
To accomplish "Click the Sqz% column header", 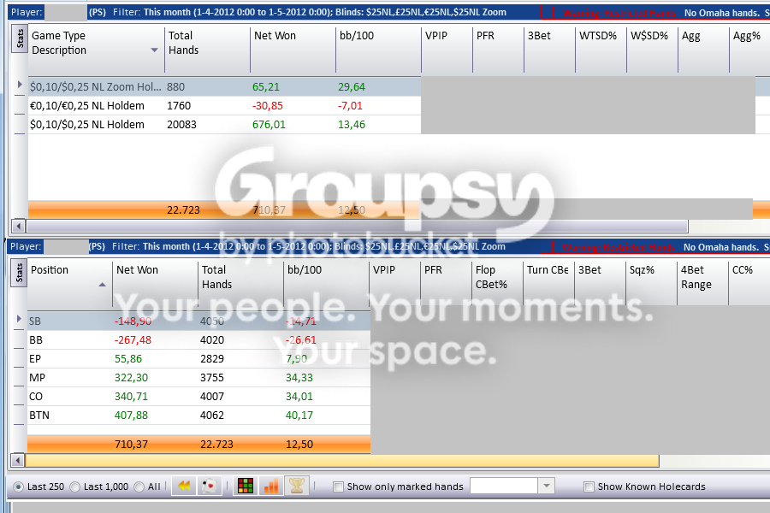I will pos(651,282).
